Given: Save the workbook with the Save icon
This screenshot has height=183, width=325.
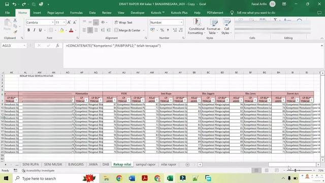Looking at the screenshot, I should (x=7, y=4).
